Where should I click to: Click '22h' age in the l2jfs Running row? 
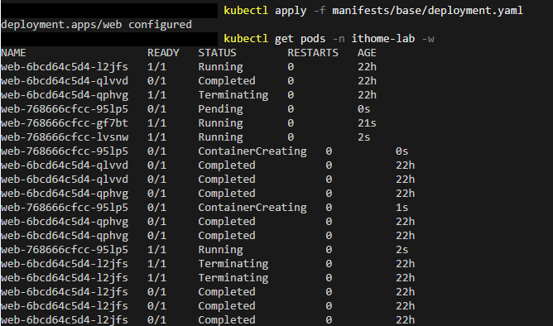coord(367,67)
